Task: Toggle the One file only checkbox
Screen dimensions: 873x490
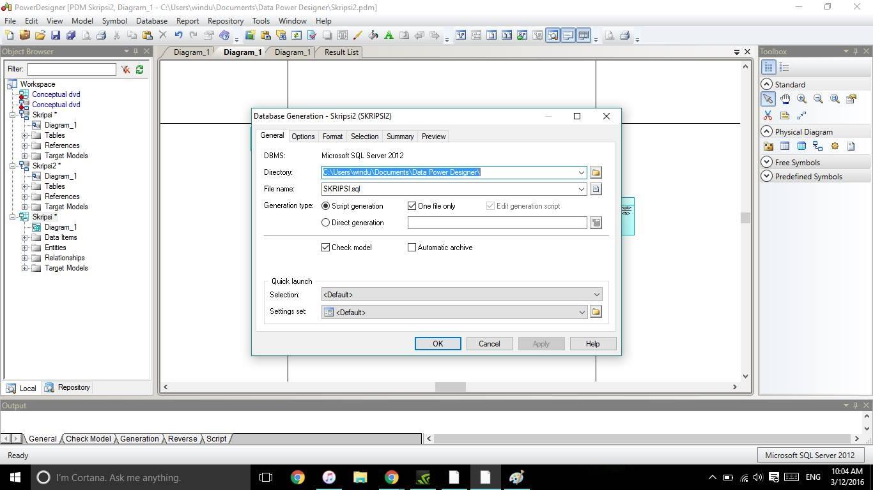Action: [x=412, y=206]
